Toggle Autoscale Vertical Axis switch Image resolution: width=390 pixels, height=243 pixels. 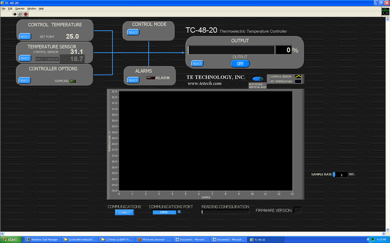(257, 79)
